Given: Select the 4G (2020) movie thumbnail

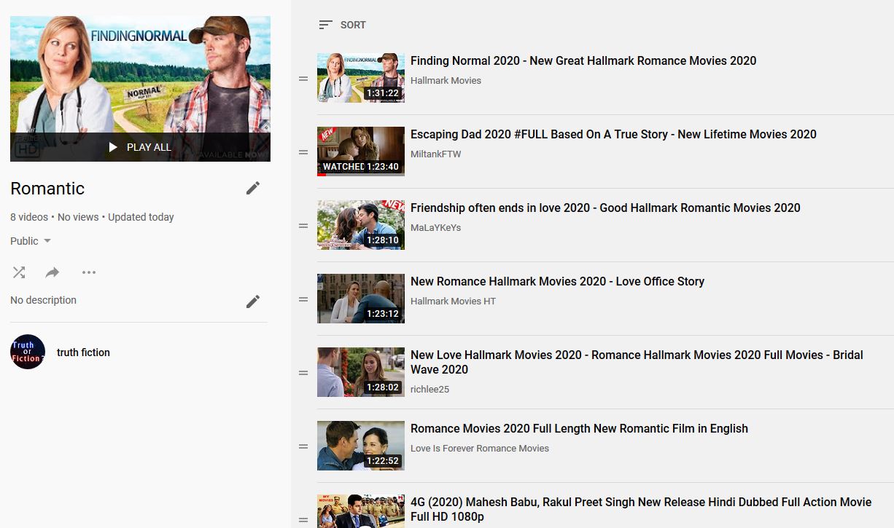Looking at the screenshot, I should (x=361, y=511).
